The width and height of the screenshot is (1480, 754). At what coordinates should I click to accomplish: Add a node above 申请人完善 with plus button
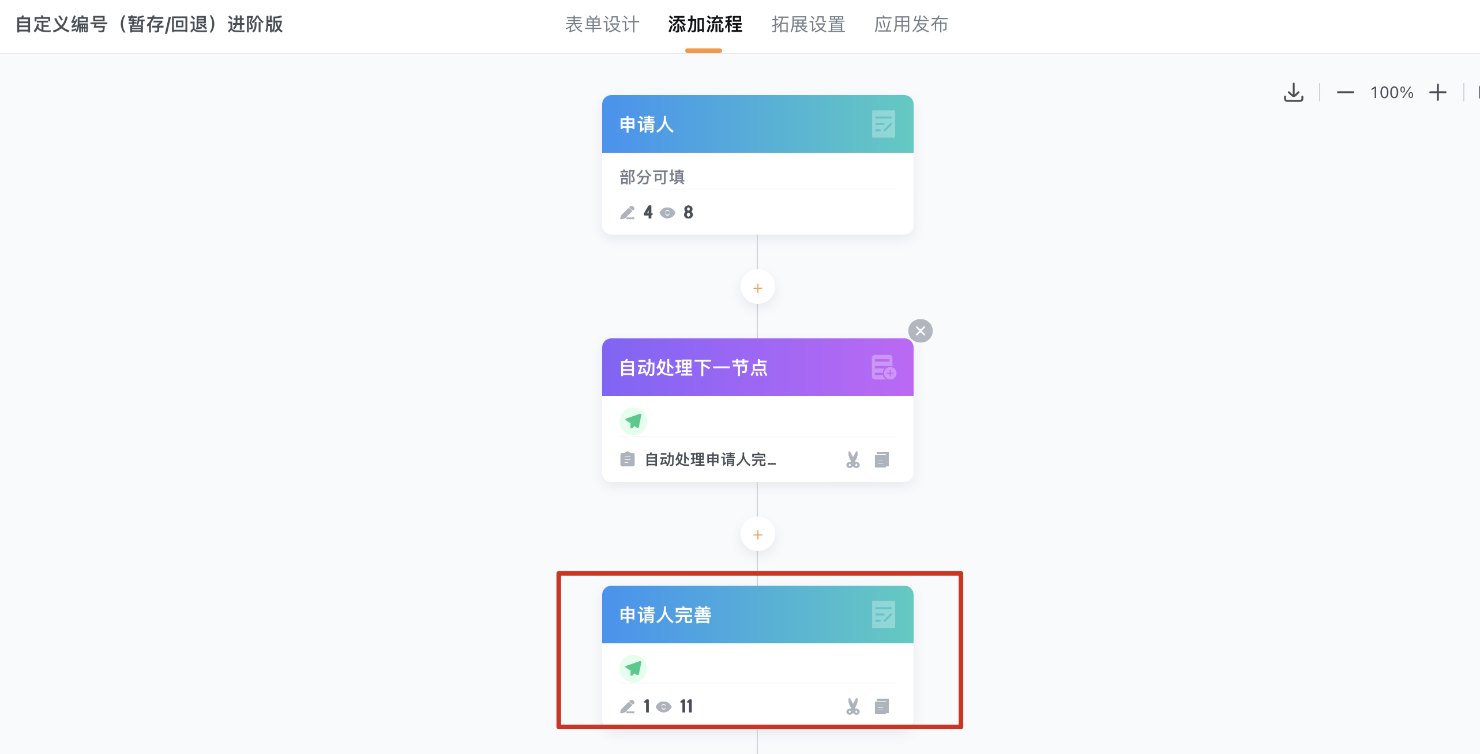(x=757, y=535)
